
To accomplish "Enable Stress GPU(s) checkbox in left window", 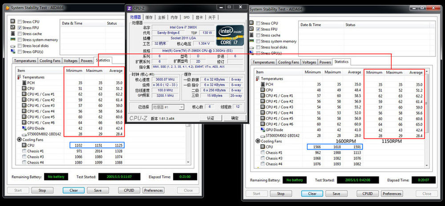I will (x=20, y=52).
